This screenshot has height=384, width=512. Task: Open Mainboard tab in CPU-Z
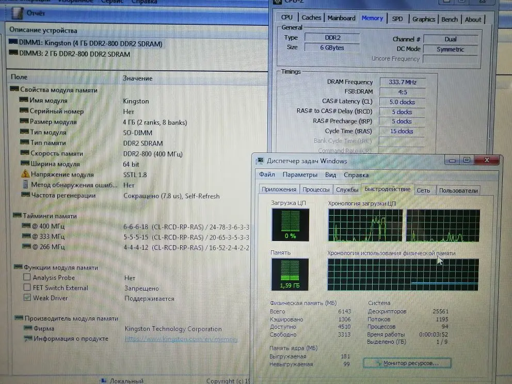coord(341,18)
